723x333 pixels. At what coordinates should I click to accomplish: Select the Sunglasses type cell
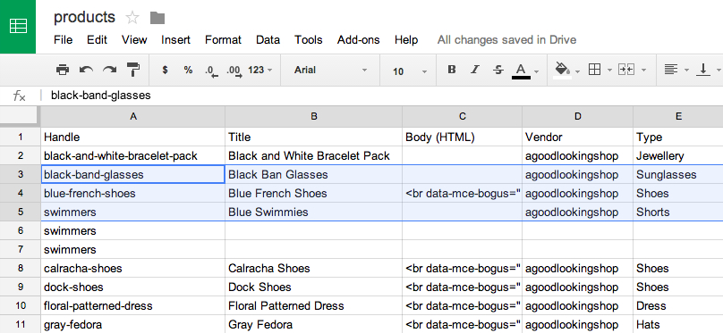click(678, 175)
